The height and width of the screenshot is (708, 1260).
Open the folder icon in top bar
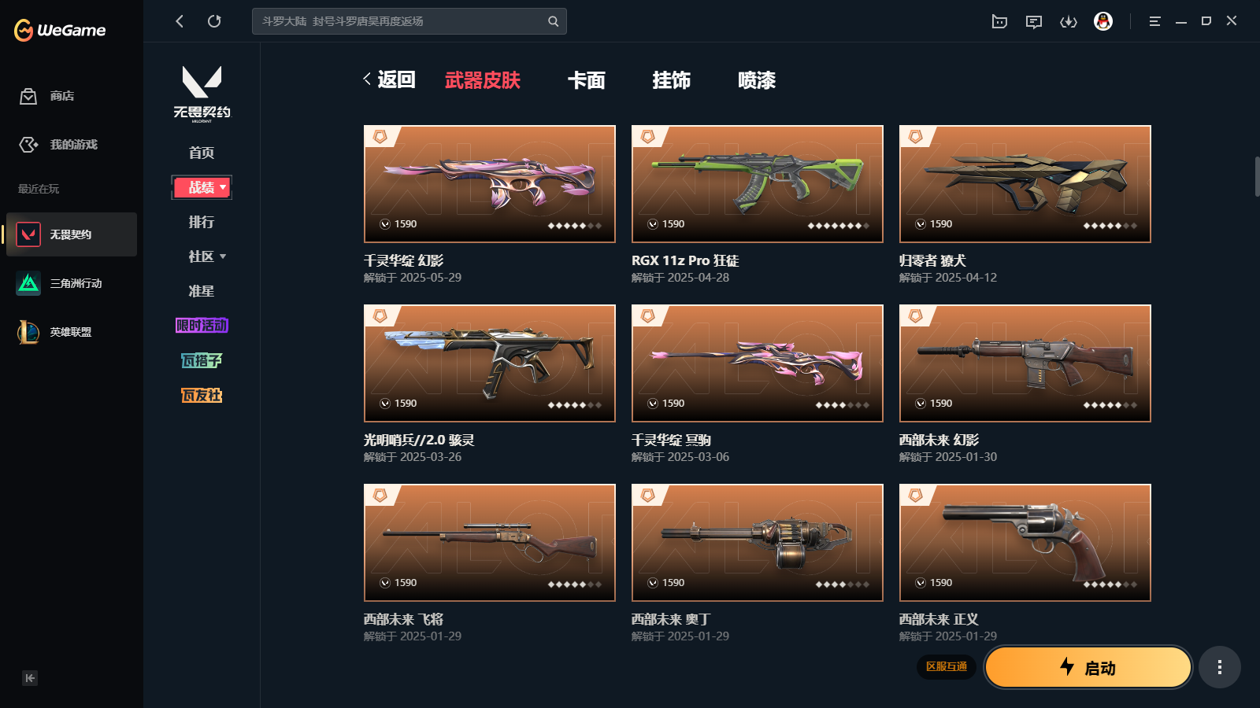click(999, 22)
